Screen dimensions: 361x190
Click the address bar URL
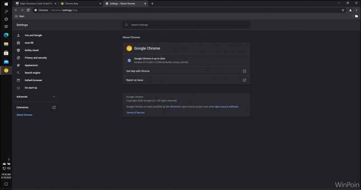pyautogui.click(x=65, y=10)
